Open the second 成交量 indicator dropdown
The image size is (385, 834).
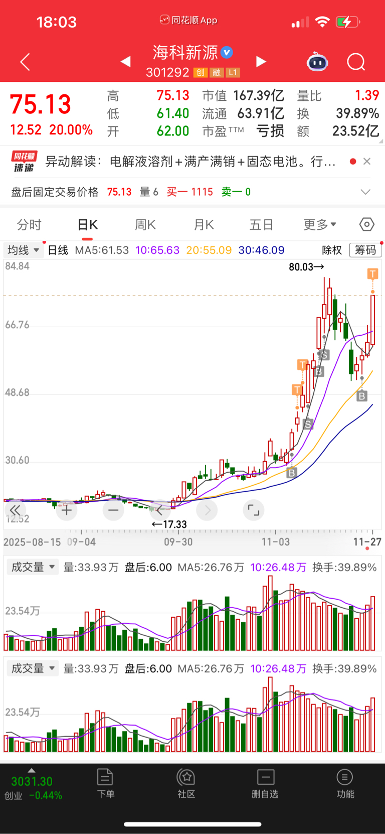[x=33, y=668]
